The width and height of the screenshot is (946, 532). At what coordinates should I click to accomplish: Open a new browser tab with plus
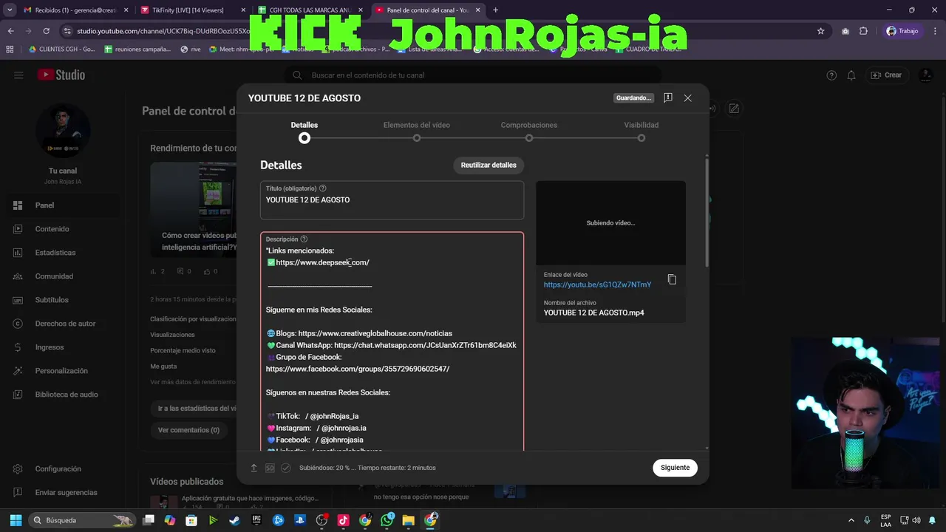495,10
